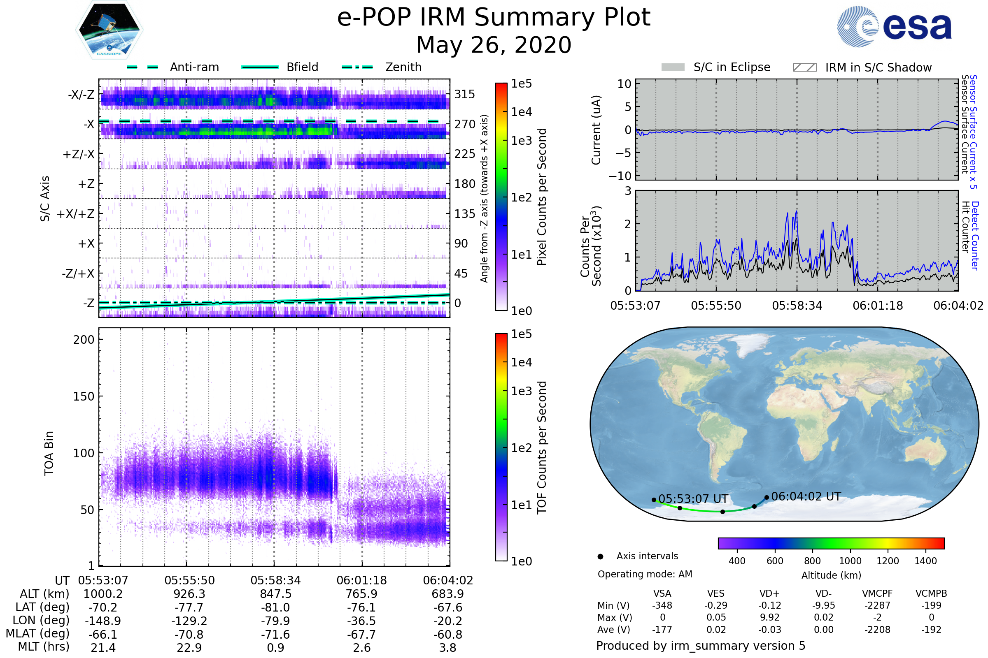
Task: Click the ESA logo
Action: 894,26
